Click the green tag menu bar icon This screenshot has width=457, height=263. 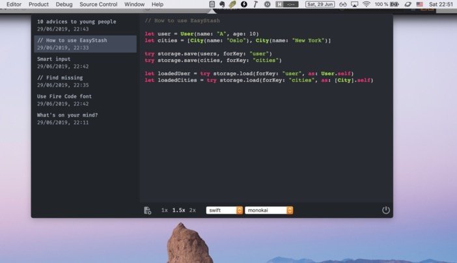tap(232, 4)
